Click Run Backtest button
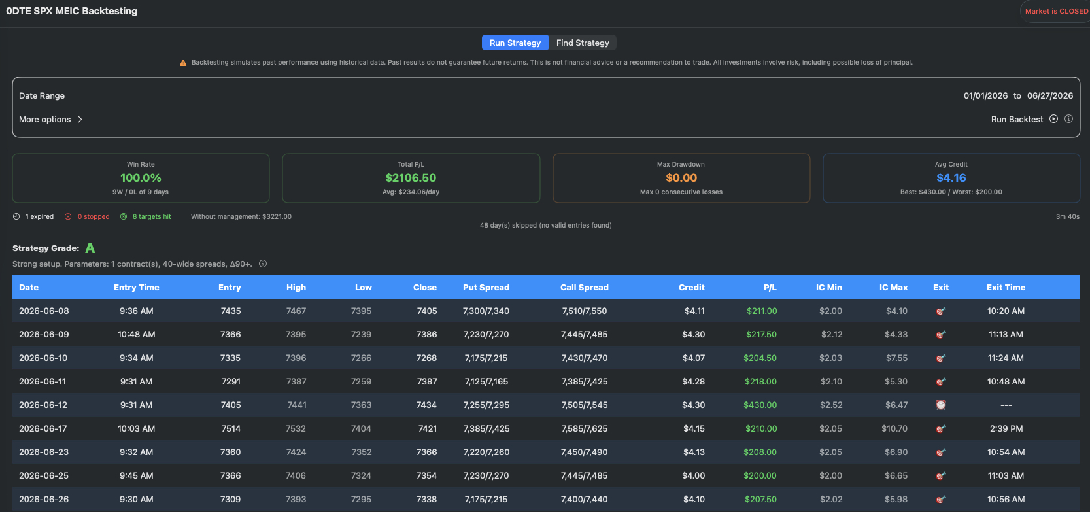Viewport: 1090px width, 512px height. pos(1017,119)
